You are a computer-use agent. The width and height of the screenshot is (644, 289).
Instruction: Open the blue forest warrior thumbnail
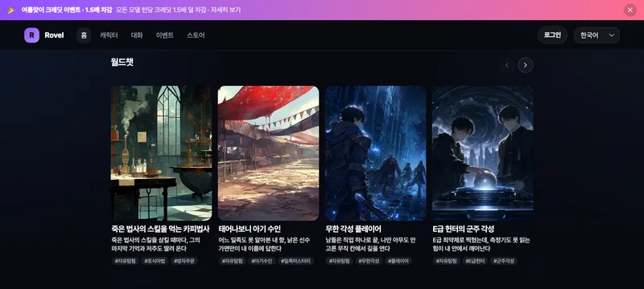coord(375,153)
